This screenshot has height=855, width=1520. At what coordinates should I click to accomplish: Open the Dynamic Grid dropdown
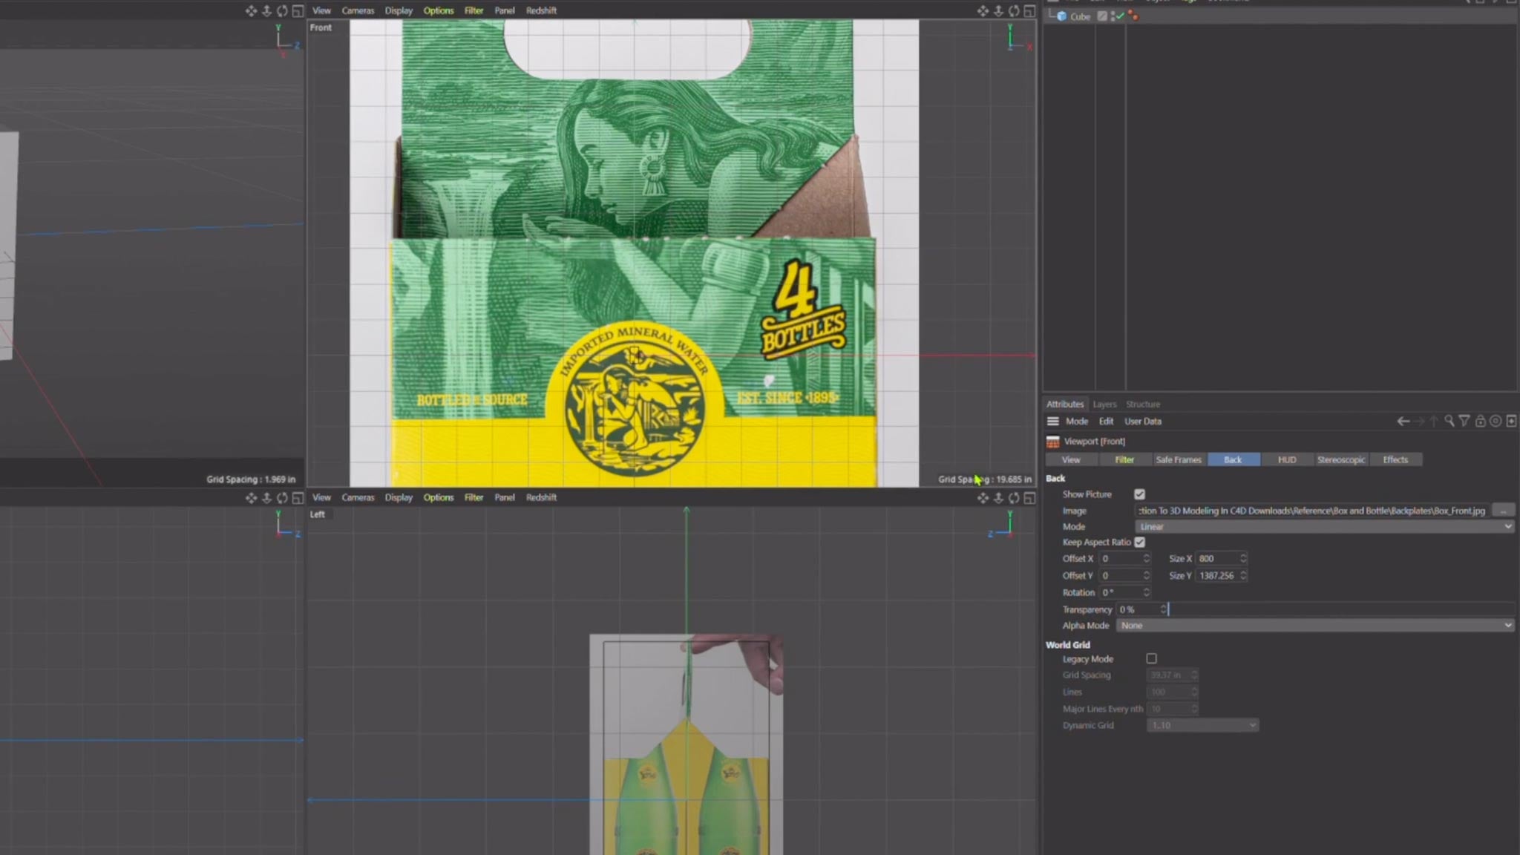tap(1202, 725)
